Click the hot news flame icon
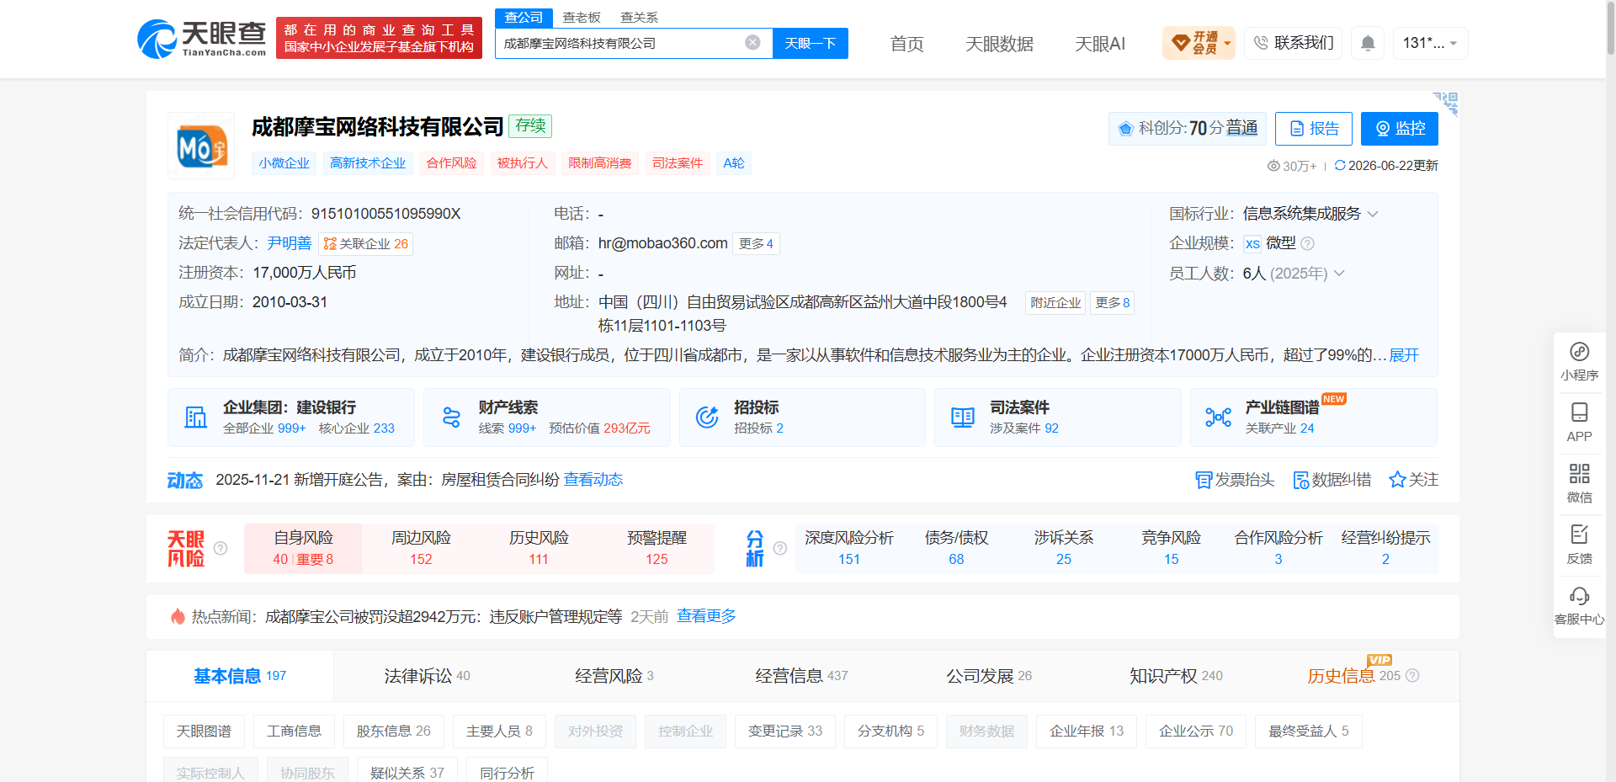The image size is (1616, 782). (178, 616)
